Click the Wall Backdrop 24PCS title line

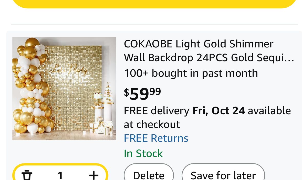(209, 58)
